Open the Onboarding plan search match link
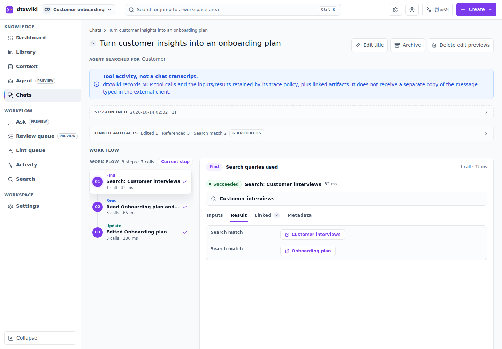This screenshot has height=349, width=502. coord(308,251)
